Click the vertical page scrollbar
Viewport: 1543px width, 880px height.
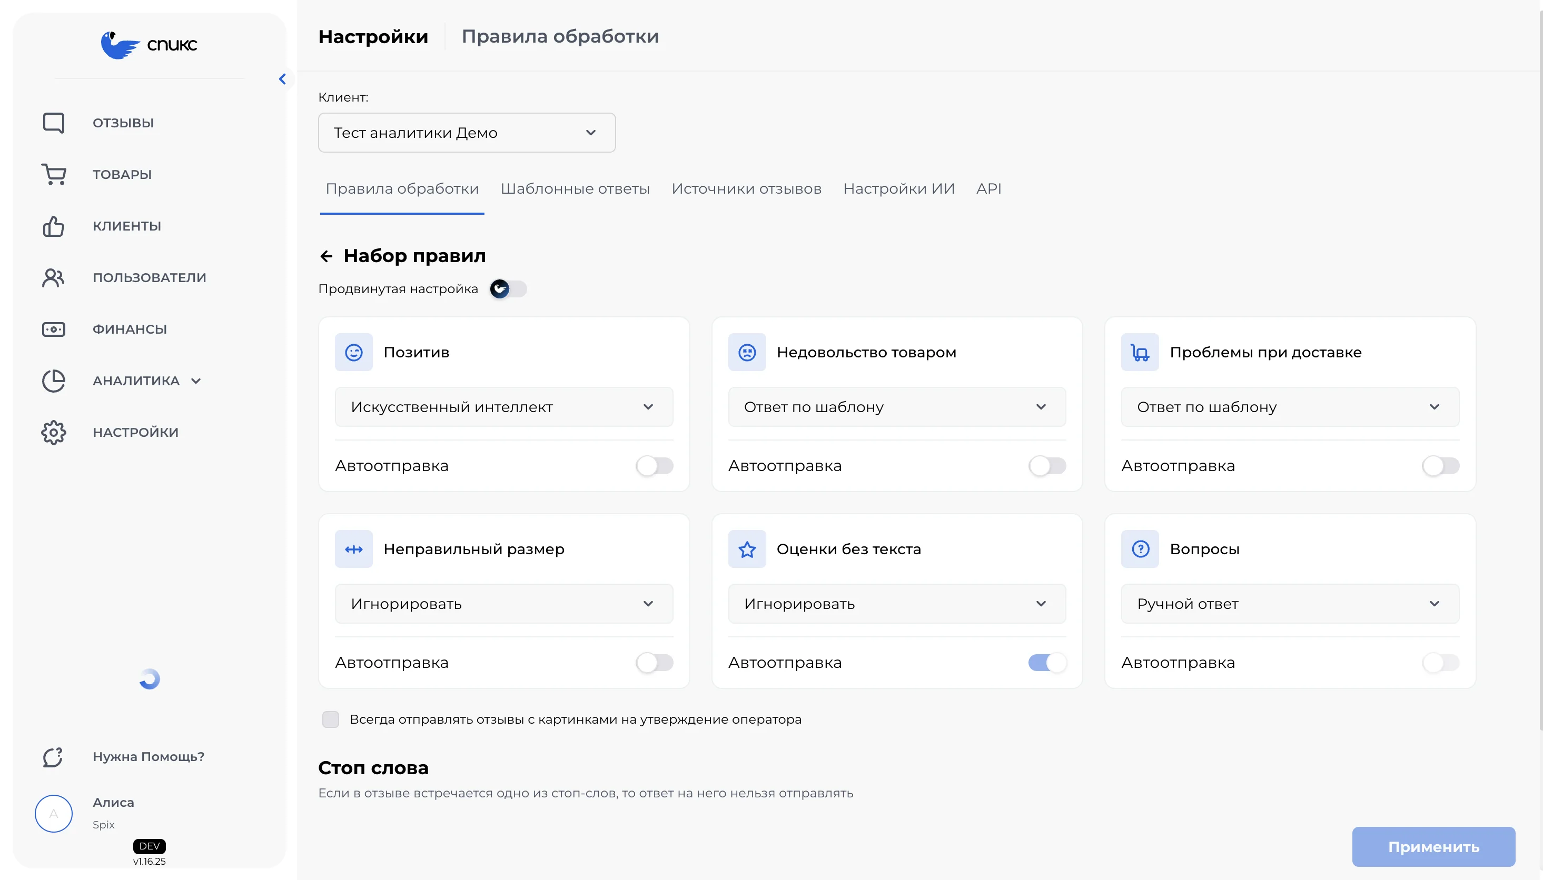coord(1540,369)
